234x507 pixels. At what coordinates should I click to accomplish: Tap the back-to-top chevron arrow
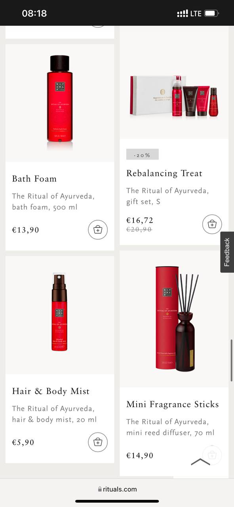[200, 462]
